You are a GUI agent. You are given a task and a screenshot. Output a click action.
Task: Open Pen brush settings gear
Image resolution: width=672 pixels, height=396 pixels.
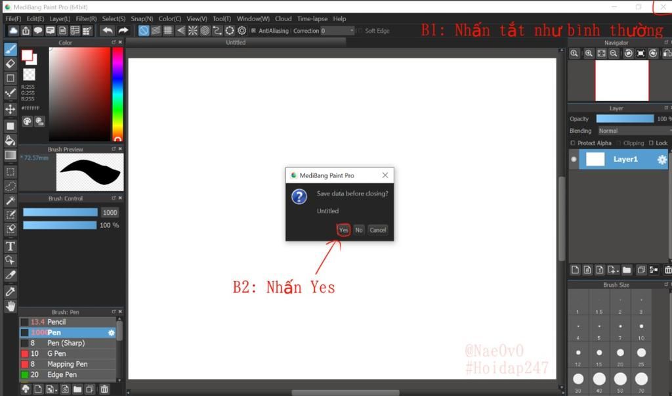(112, 332)
